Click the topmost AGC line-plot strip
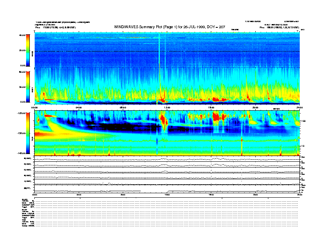323x250 pixels. [x=167, y=159]
